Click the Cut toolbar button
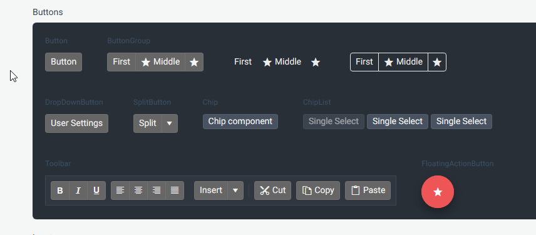536x235 pixels. coord(273,191)
